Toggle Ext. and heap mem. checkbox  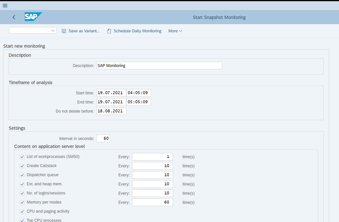(x=22, y=184)
